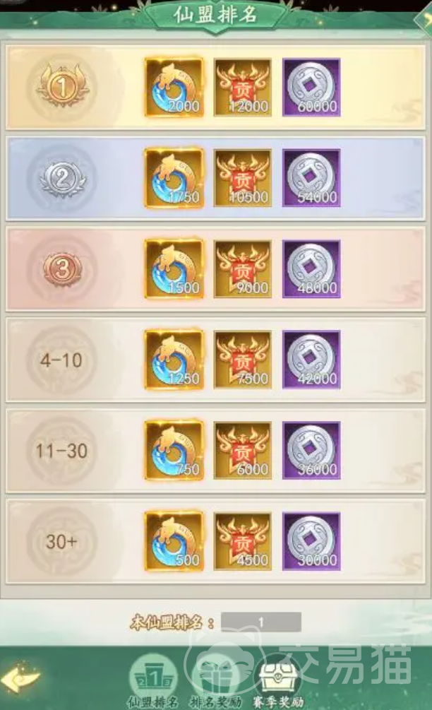Click the third place bronze medal

pyautogui.click(x=62, y=269)
